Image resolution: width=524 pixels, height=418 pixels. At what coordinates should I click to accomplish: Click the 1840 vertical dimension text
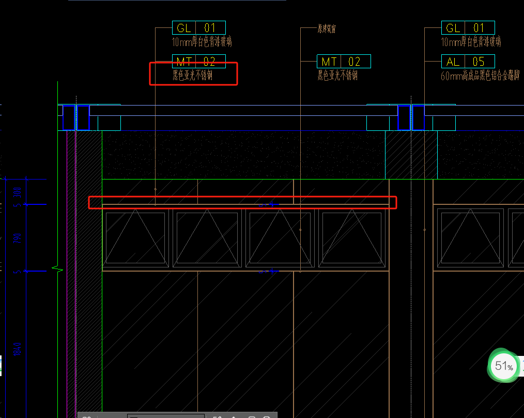point(18,349)
